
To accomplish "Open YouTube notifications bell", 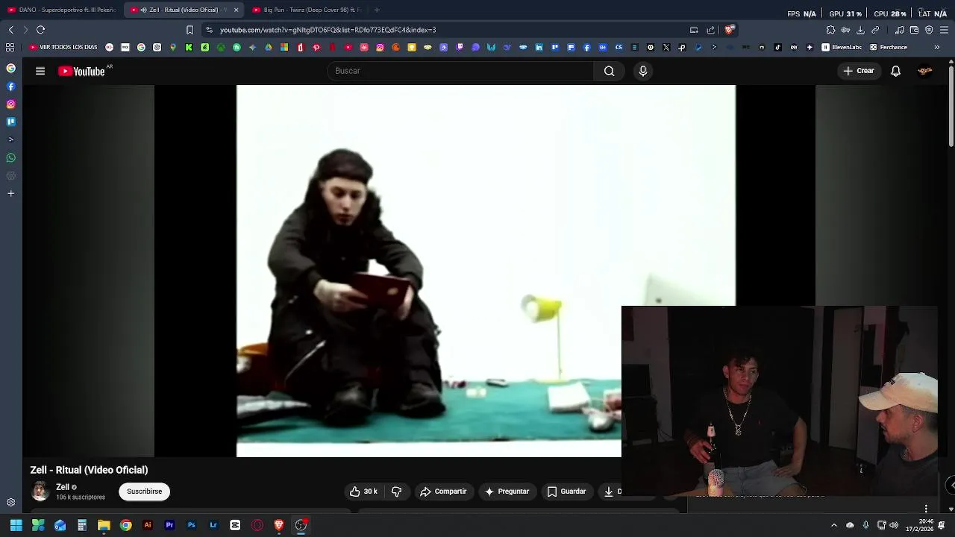I will 895,71.
